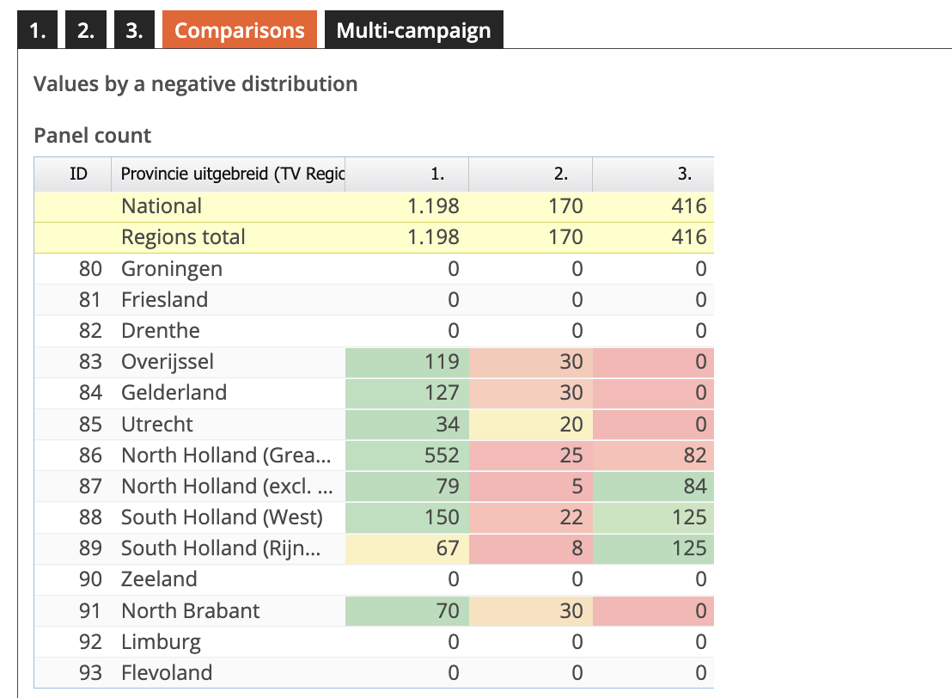Sort by the ID column header
The image size is (952, 698).
(x=78, y=174)
